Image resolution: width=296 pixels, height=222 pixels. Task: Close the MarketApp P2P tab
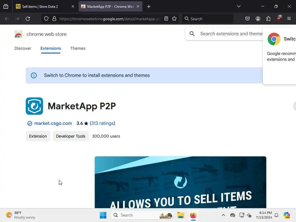pyautogui.click(x=138, y=7)
